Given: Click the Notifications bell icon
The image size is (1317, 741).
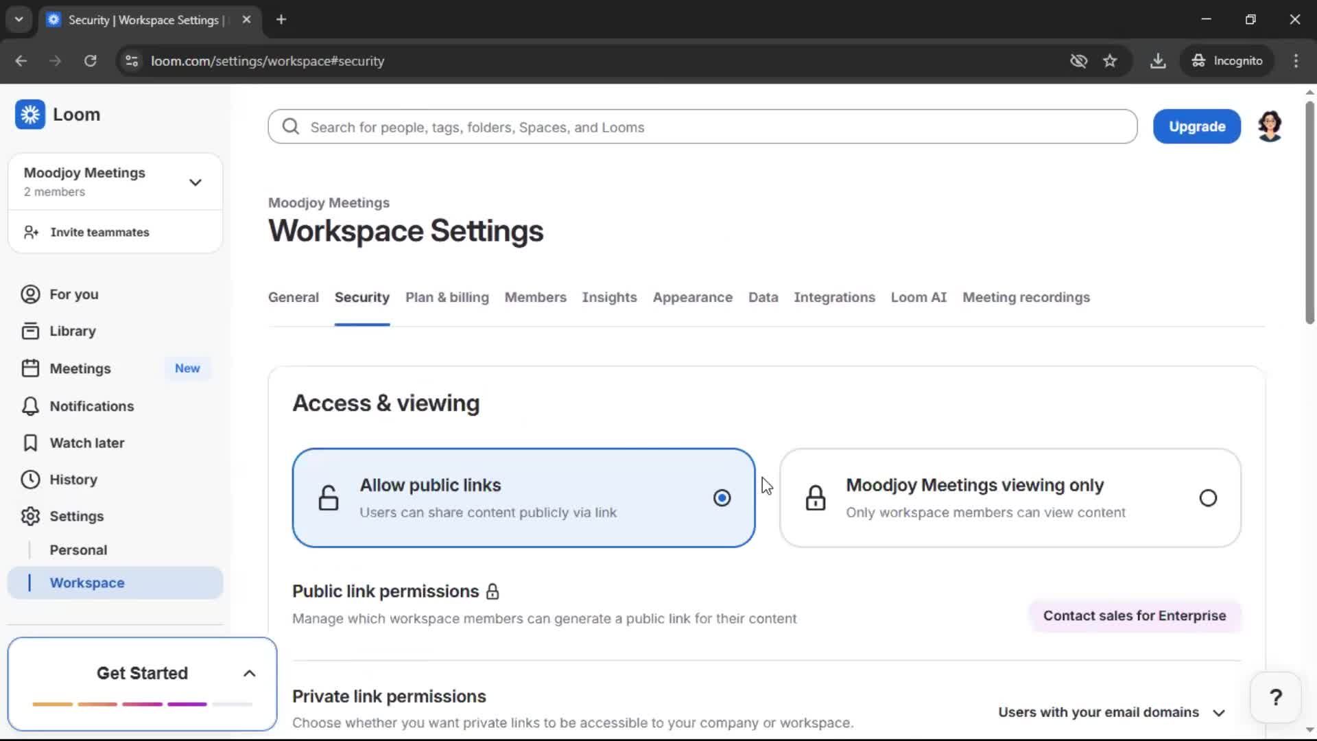Looking at the screenshot, I should (x=30, y=406).
